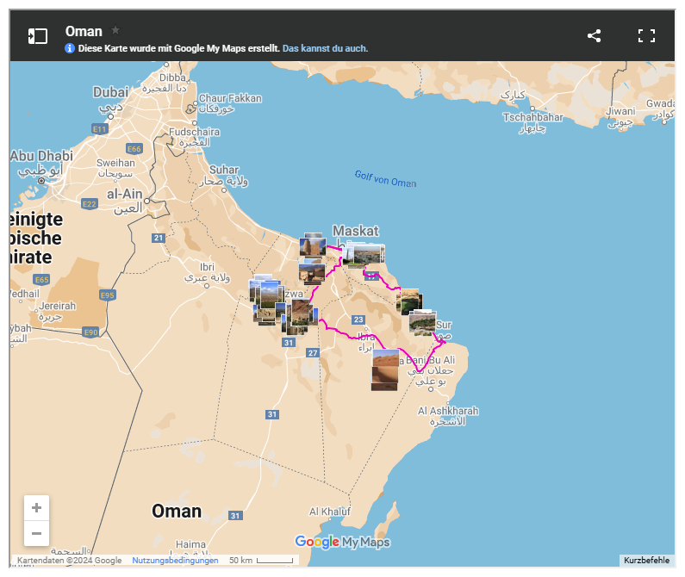The image size is (685, 577).
Task: Open the green wadi photo above Sur
Action: pos(409,301)
